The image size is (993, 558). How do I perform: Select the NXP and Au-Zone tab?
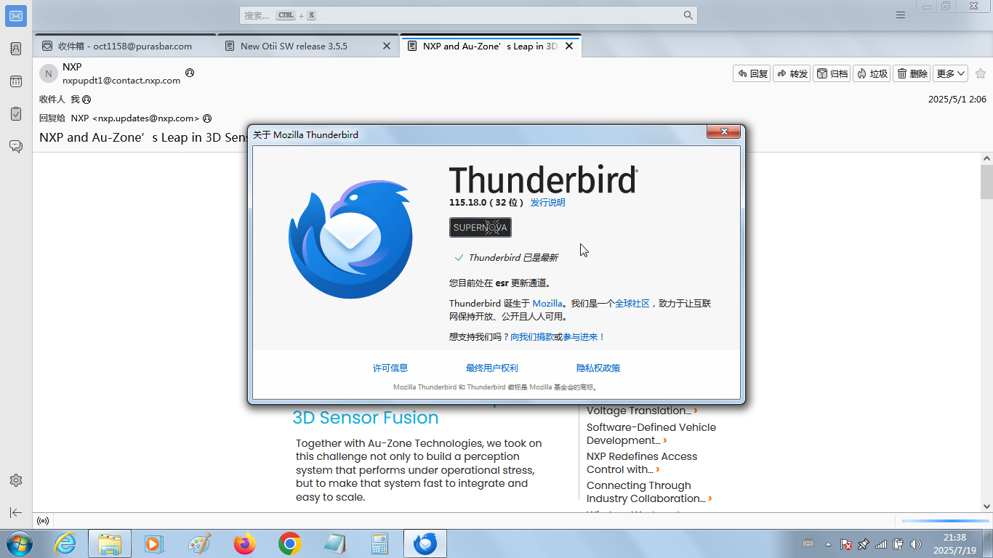(490, 46)
